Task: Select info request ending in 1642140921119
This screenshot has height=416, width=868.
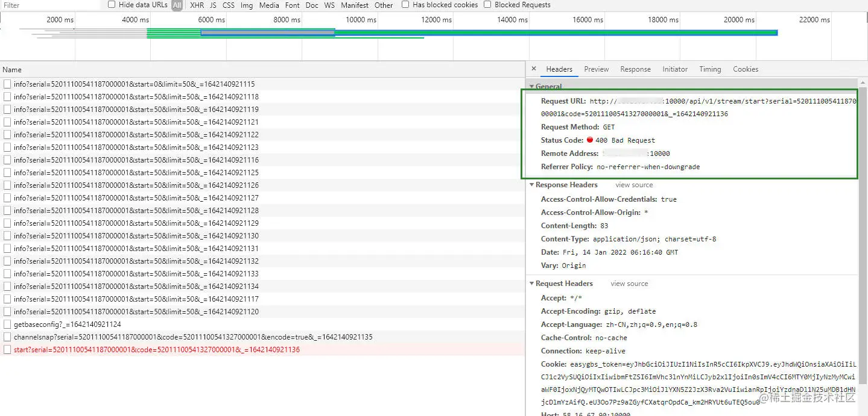Action: point(262,110)
